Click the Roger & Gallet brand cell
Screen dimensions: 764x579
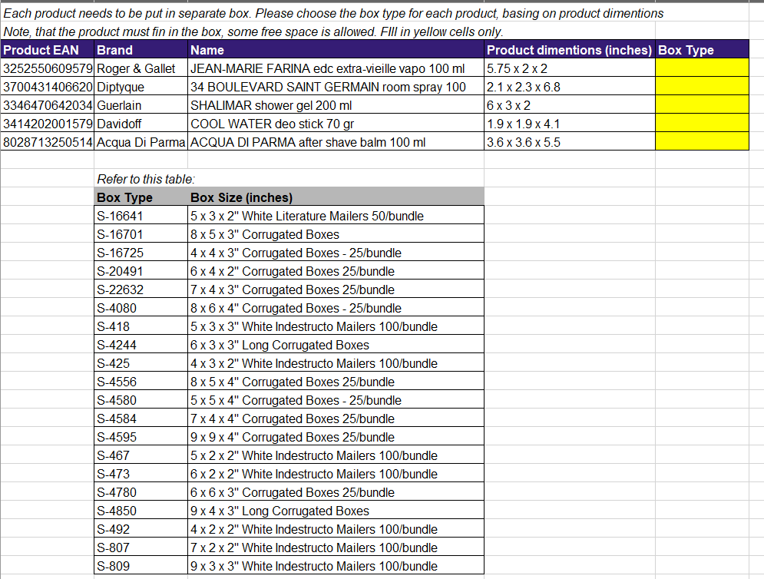pyautogui.click(x=141, y=68)
